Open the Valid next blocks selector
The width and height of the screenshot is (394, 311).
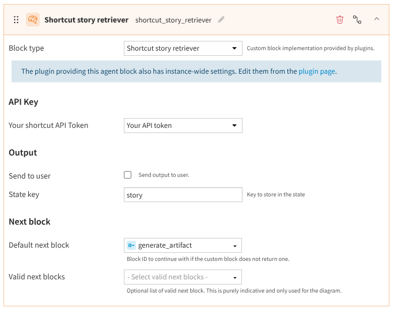[183, 277]
